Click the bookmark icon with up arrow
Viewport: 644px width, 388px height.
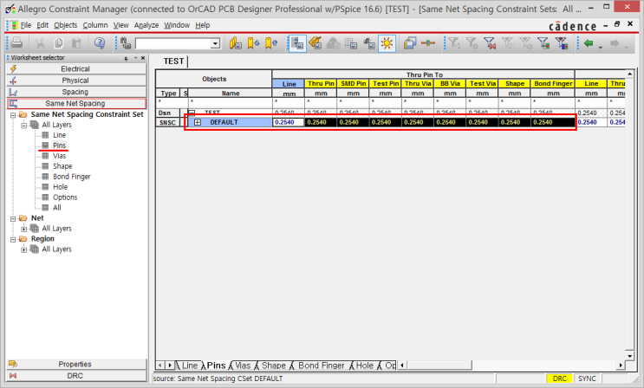tap(271, 42)
